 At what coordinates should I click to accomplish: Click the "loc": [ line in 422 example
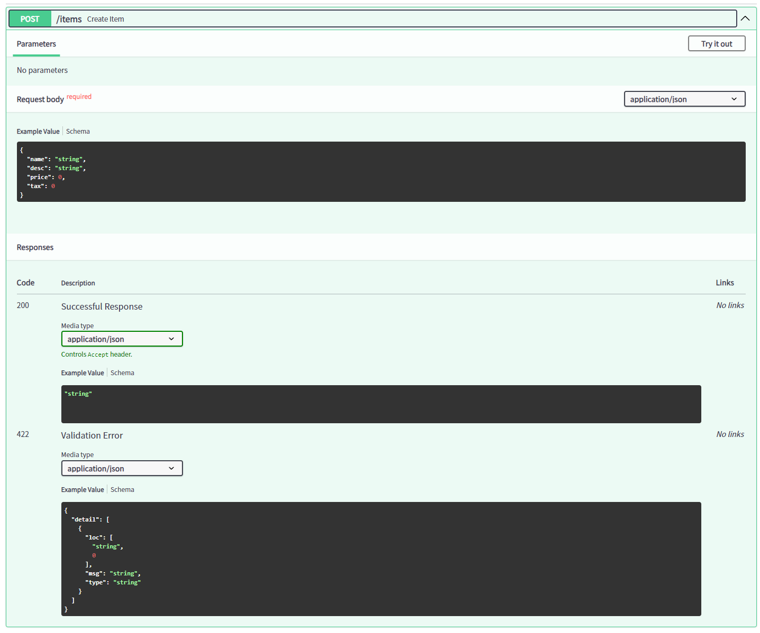[x=99, y=537]
